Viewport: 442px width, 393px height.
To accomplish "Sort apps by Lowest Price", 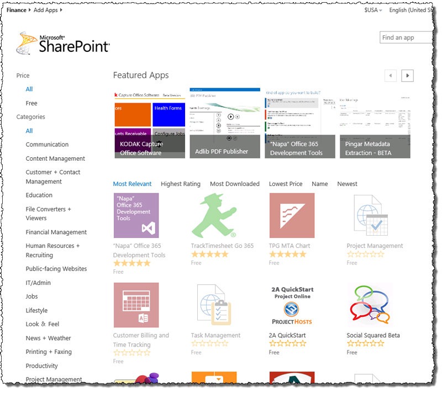I will 286,184.
